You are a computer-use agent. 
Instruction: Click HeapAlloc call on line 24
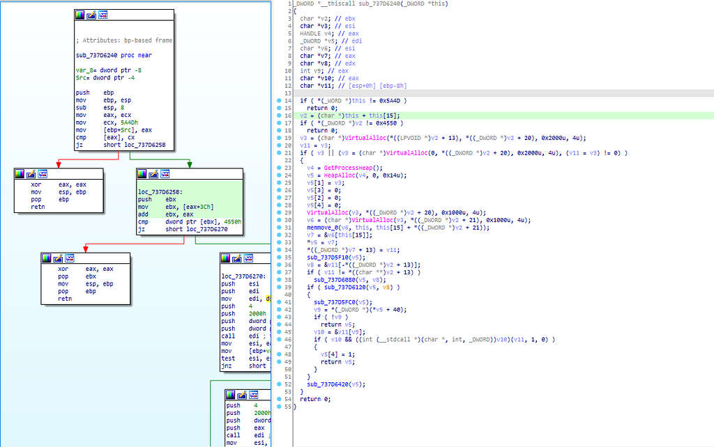point(340,175)
